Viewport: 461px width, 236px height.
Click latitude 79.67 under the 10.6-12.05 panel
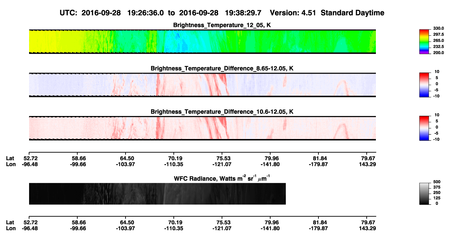pos(369,158)
